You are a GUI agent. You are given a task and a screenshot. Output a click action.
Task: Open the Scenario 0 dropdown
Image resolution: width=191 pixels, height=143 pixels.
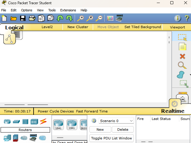[116, 121]
